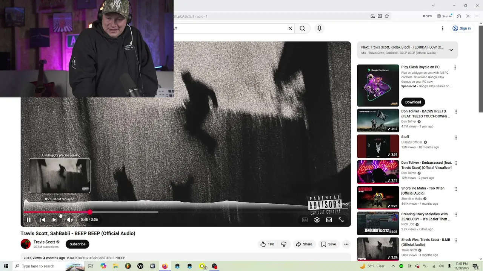Open the Play Clash Royale ad thumbnail
Viewport: 483px width, 271px height.
coord(378,85)
